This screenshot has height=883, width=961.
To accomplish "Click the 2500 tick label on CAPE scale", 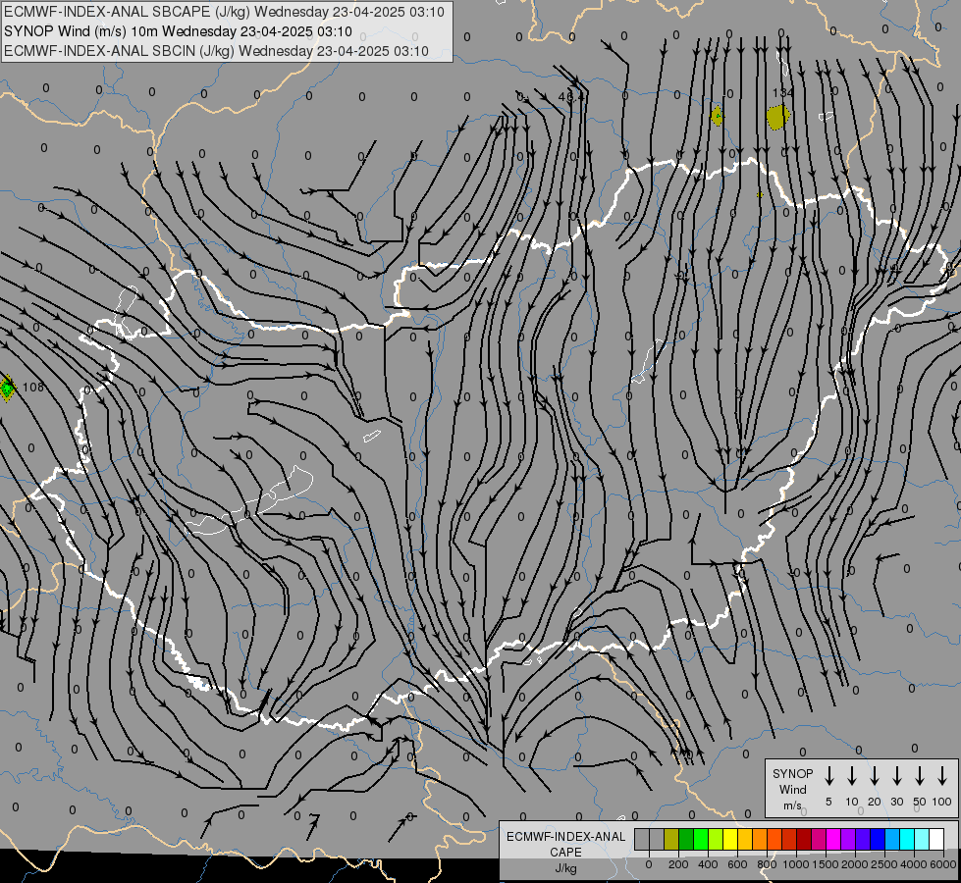I will pos(884,864).
